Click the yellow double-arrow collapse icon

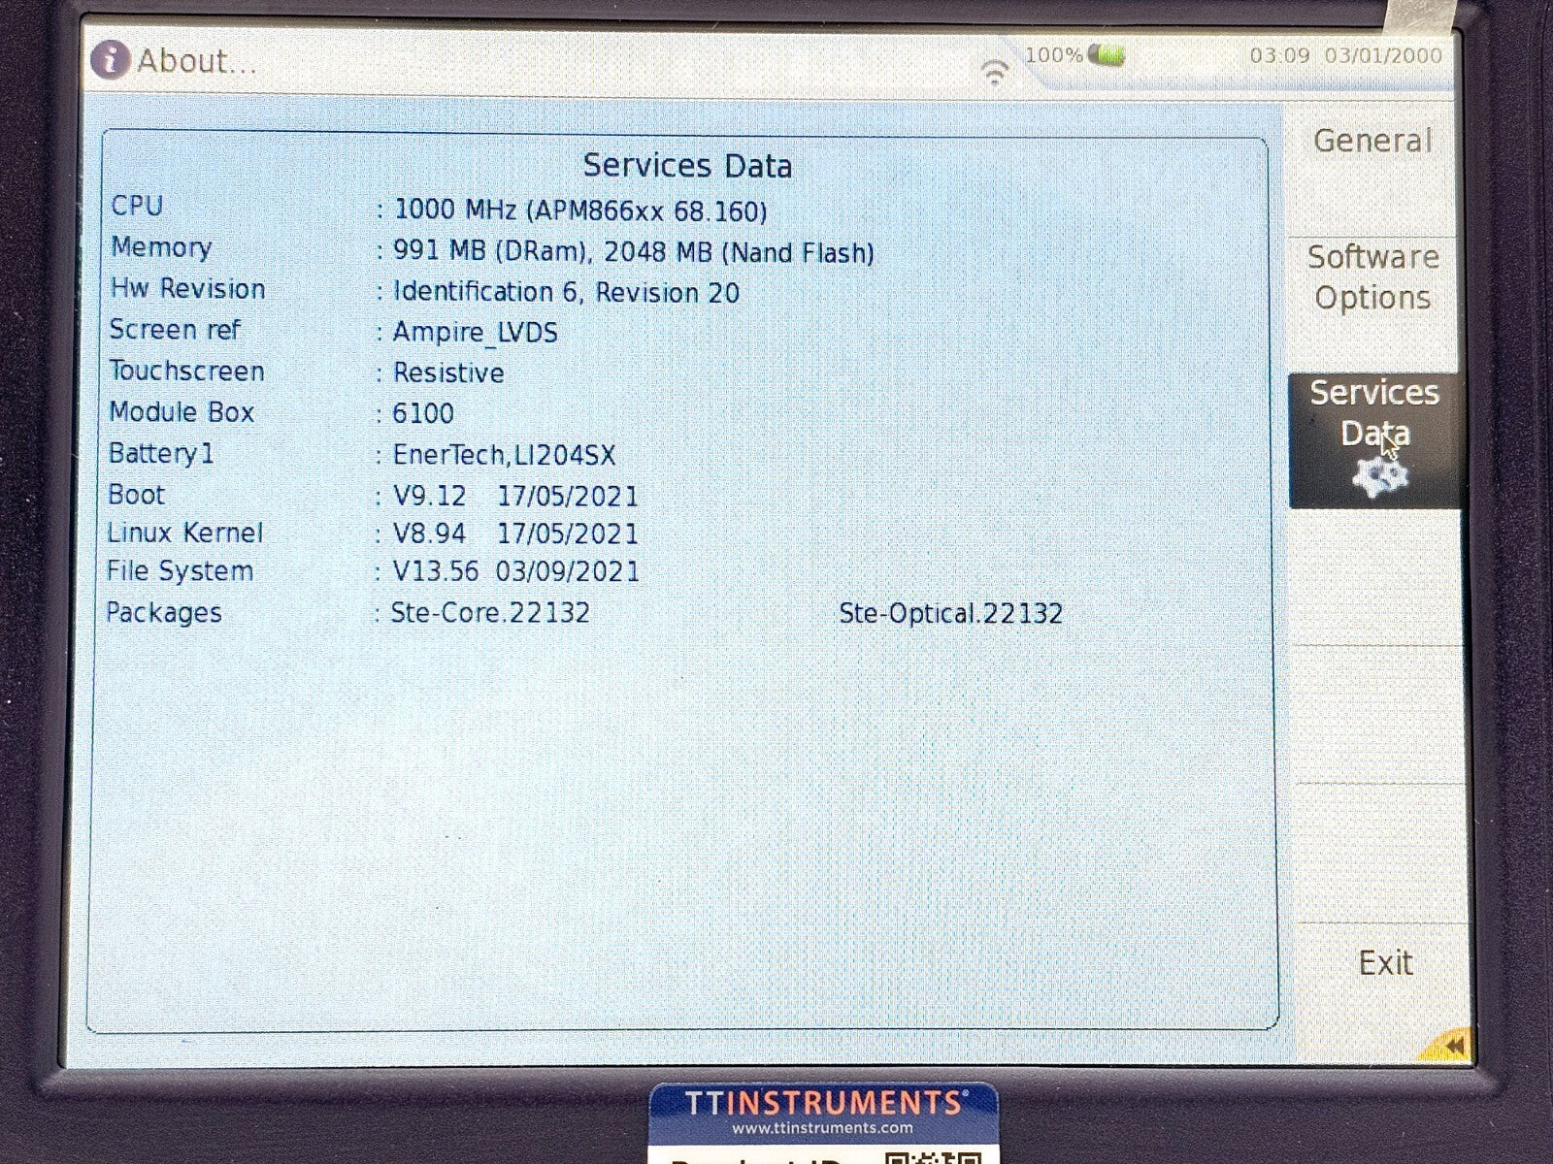tap(1451, 1046)
